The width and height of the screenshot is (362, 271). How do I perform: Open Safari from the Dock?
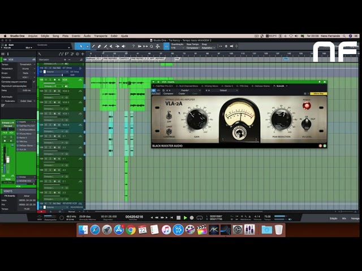95,230
